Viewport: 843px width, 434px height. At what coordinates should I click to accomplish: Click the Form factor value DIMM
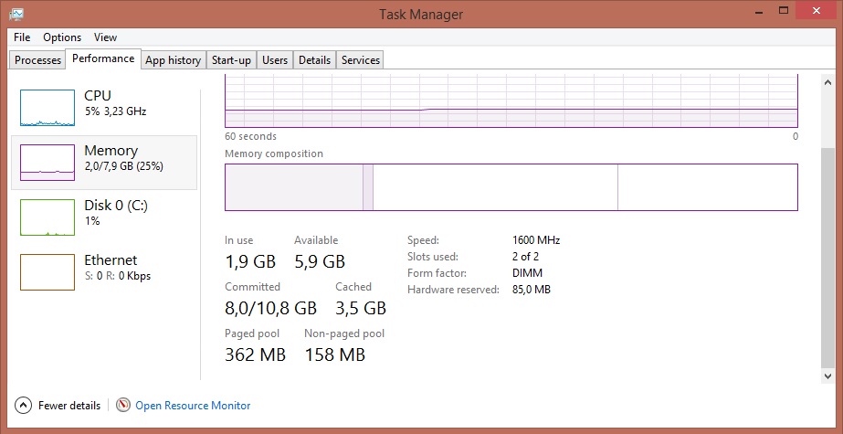[x=527, y=273]
